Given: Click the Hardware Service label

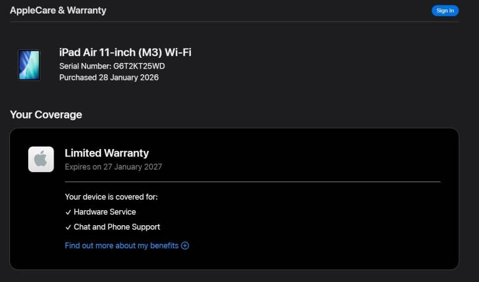Looking at the screenshot, I should (105, 211).
